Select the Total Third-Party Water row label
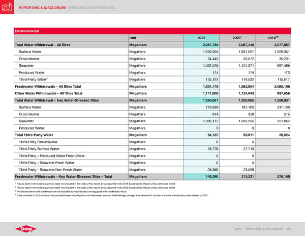The height and width of the screenshot is (236, 305). point(34,135)
